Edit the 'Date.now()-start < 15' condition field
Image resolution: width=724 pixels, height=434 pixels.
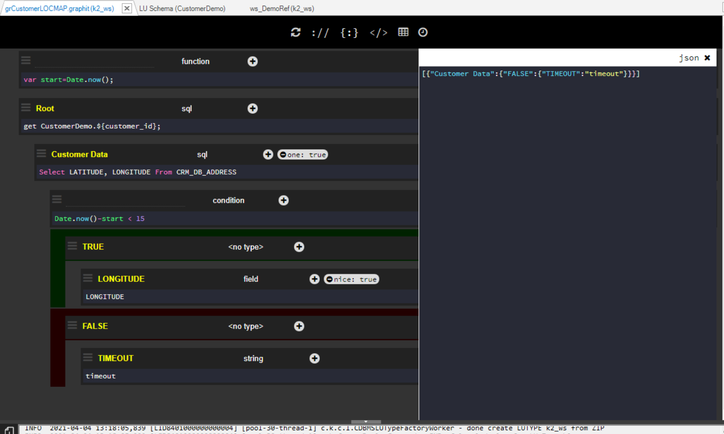pos(235,218)
